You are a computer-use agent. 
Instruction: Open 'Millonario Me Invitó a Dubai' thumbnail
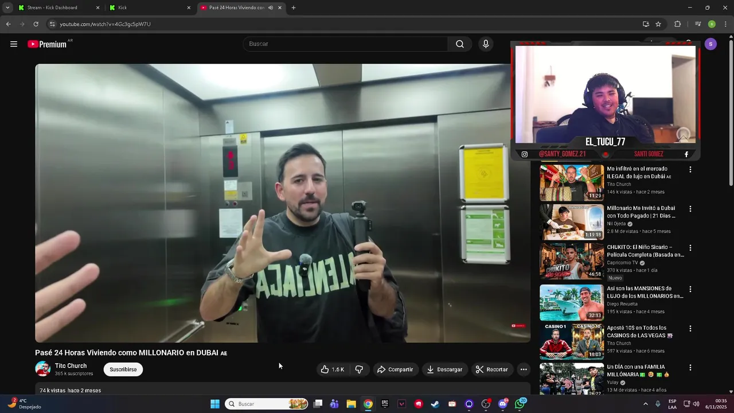tap(572, 222)
